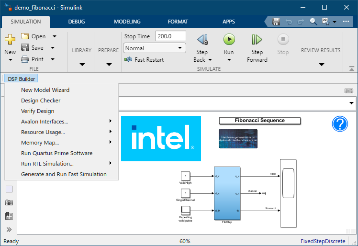The height and width of the screenshot is (246, 358).
Task: Click the Save icon in File section
Action: click(25, 48)
